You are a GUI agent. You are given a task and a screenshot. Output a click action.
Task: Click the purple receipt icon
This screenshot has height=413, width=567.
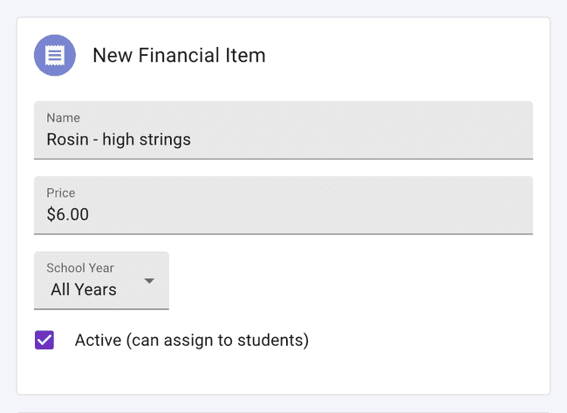point(55,55)
